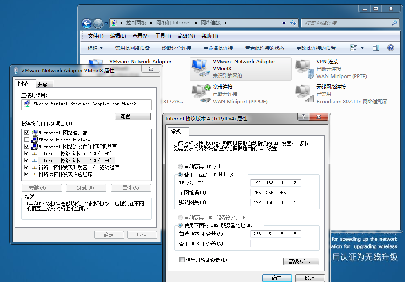The width and height of the screenshot is (405, 282).
Task: Select 自动获得 IP 地址 radio button
Action: click(180, 167)
